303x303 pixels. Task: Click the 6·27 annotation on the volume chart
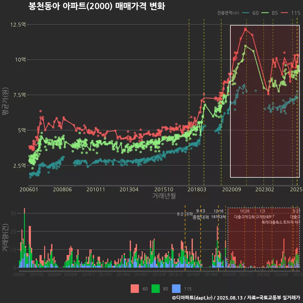tap(297, 211)
